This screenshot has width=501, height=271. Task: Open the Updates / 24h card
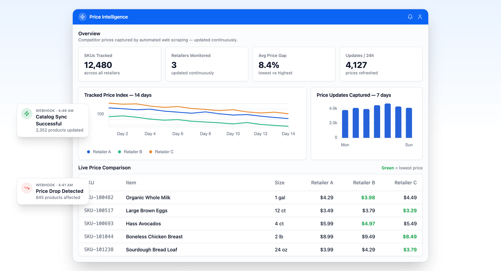pyautogui.click(x=381, y=64)
